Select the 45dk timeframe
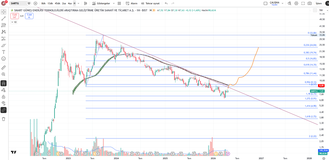The height and width of the screenshot is (160, 329). tap(57, 3)
